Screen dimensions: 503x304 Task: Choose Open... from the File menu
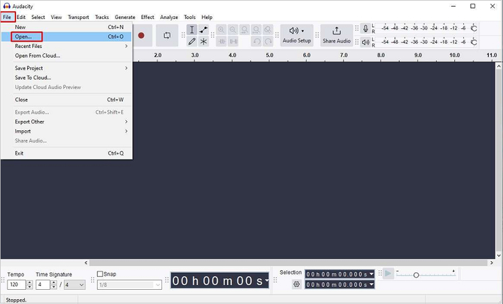click(x=66, y=36)
